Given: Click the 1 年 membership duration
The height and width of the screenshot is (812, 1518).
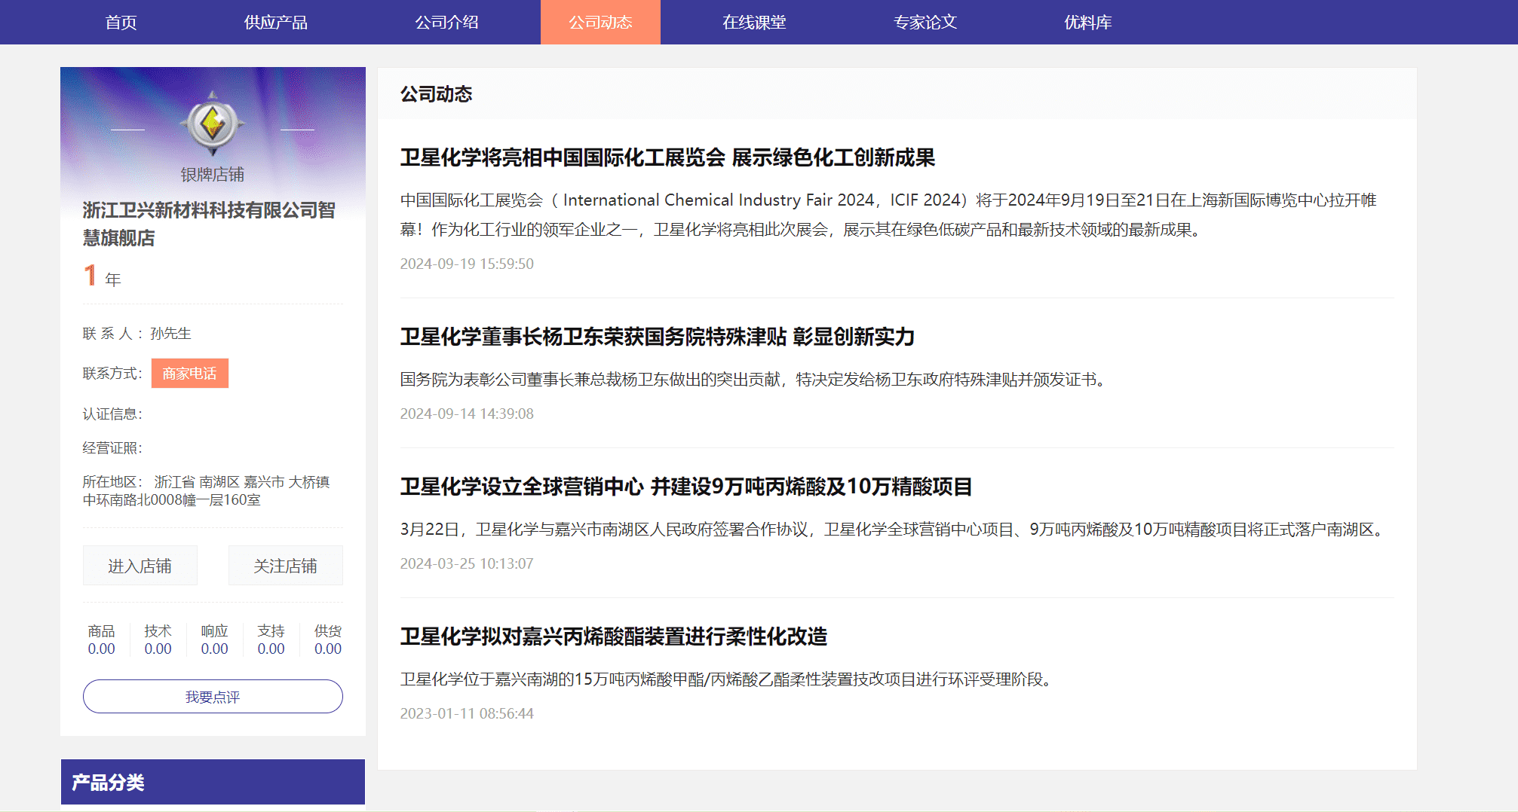Looking at the screenshot, I should click(x=102, y=276).
